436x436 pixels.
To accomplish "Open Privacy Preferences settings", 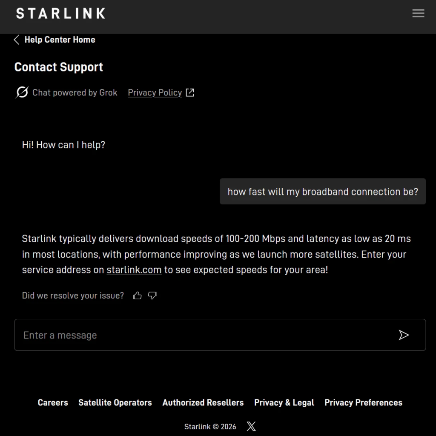I will [x=363, y=403].
